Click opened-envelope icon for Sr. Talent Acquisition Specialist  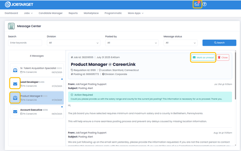tap(15, 70)
